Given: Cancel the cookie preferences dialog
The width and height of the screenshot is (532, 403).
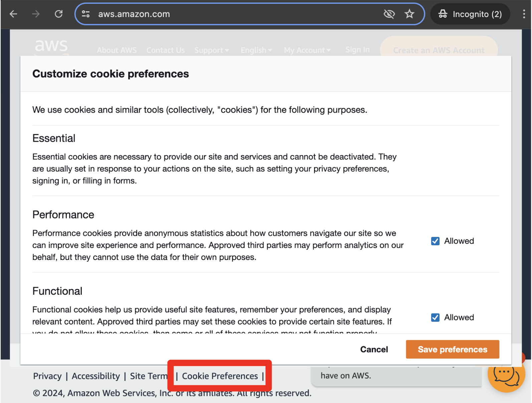Looking at the screenshot, I should 374,349.
